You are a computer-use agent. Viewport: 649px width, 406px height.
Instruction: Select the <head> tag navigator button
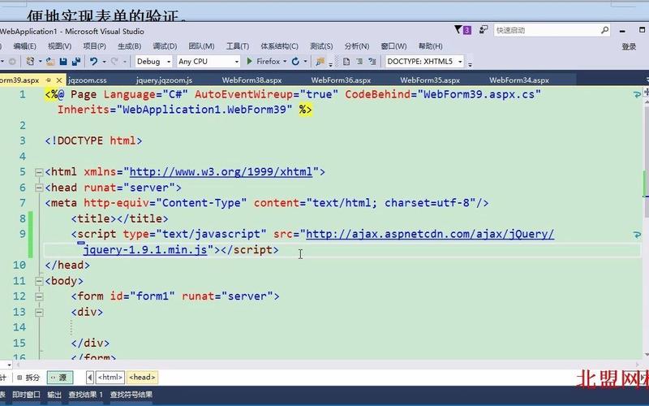point(142,377)
